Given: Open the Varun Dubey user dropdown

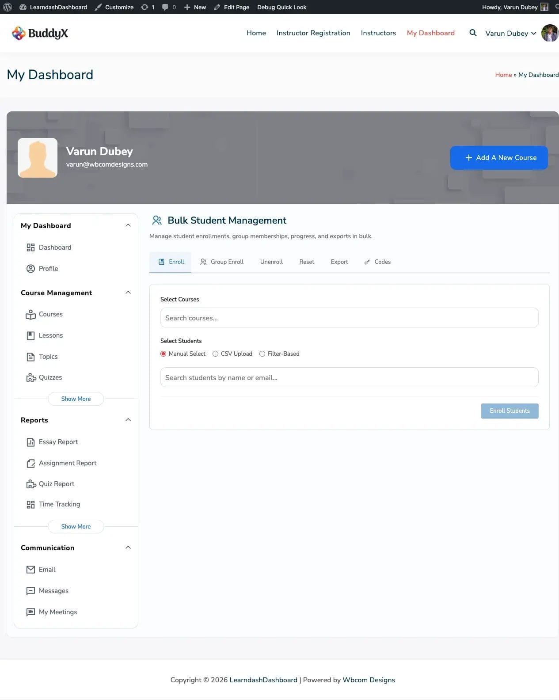Looking at the screenshot, I should click(x=511, y=33).
